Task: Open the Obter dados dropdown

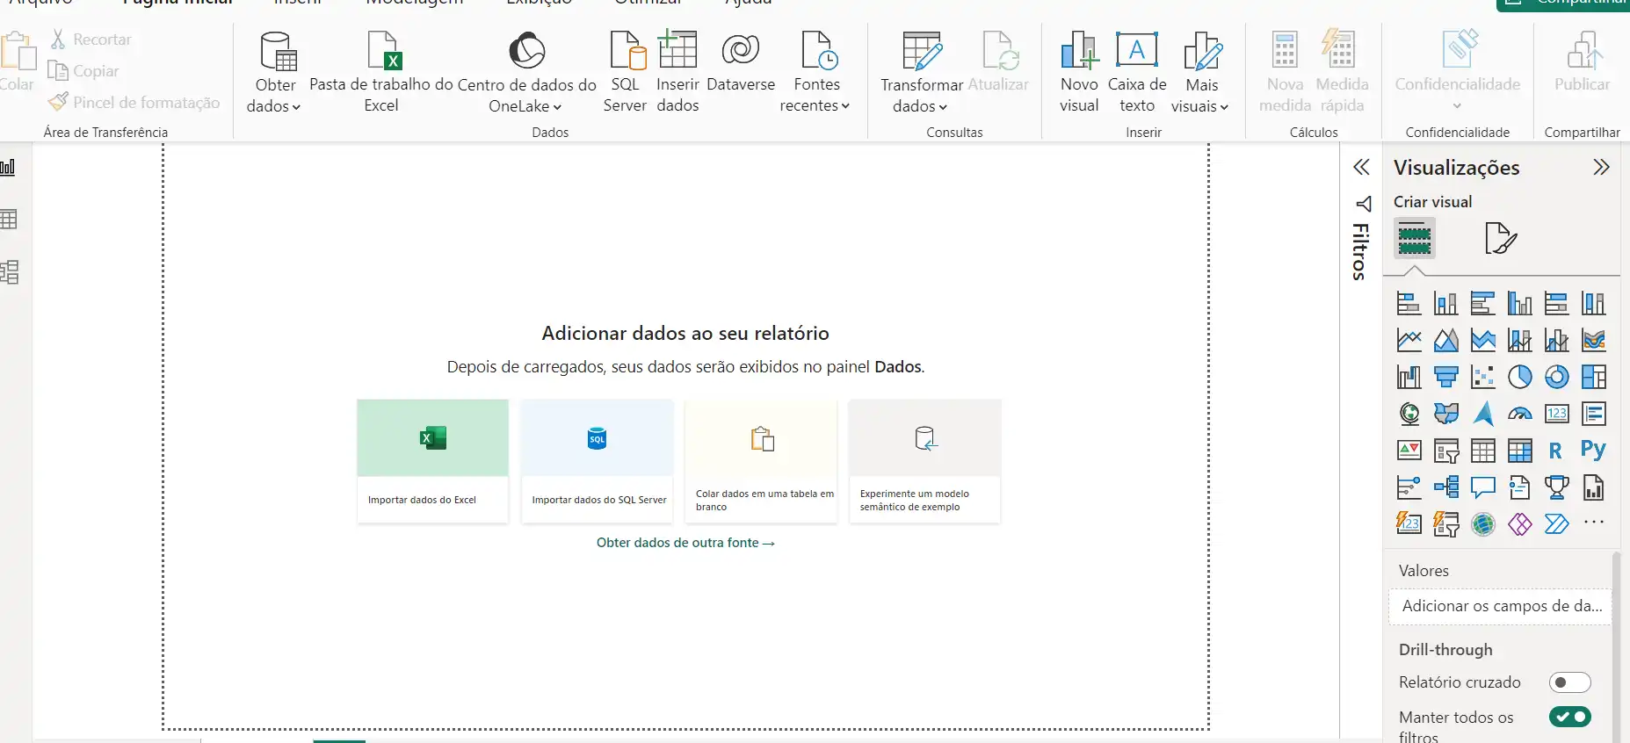Action: [274, 73]
